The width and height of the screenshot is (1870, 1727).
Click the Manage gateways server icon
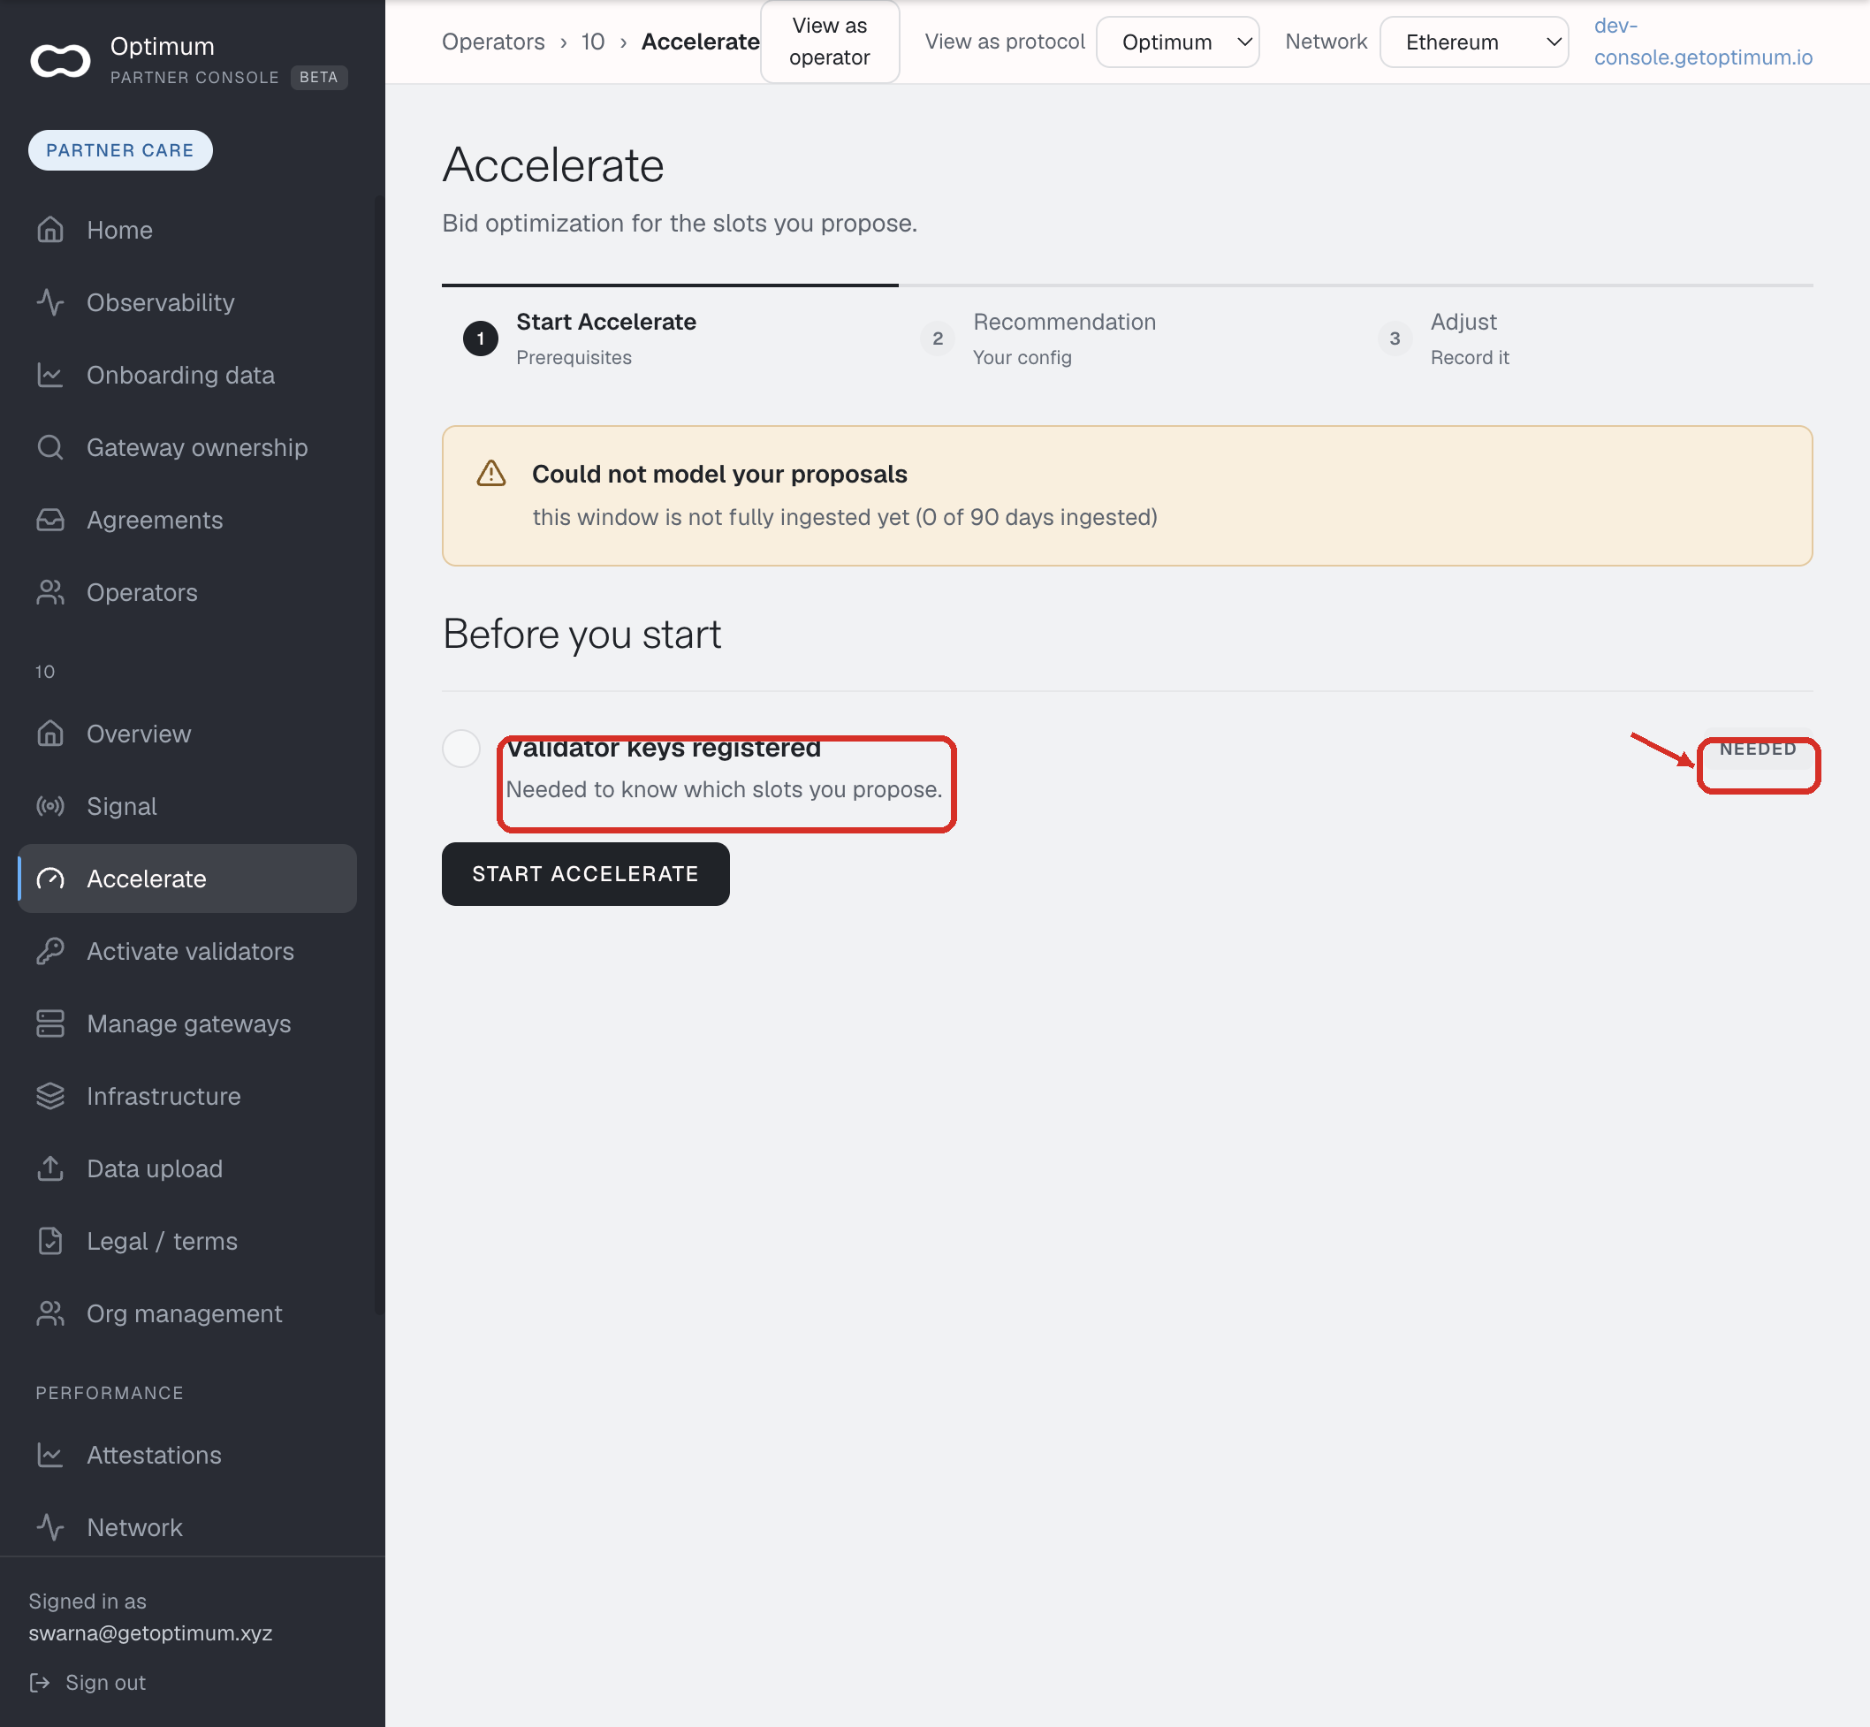[50, 1023]
